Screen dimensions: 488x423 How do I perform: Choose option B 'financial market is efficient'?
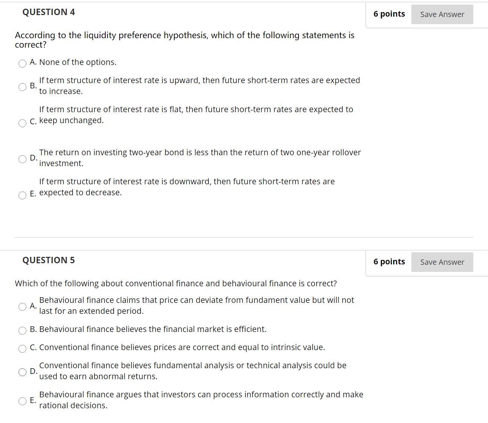coord(23,330)
